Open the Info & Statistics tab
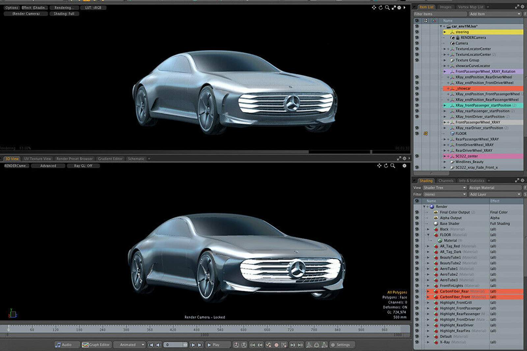The width and height of the screenshot is (527, 351). tap(472, 181)
